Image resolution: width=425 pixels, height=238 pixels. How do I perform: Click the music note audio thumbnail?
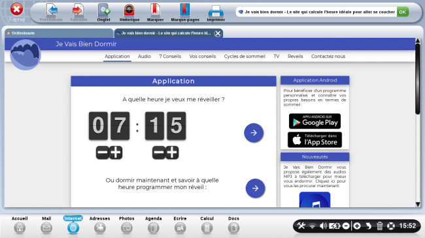coord(314,200)
